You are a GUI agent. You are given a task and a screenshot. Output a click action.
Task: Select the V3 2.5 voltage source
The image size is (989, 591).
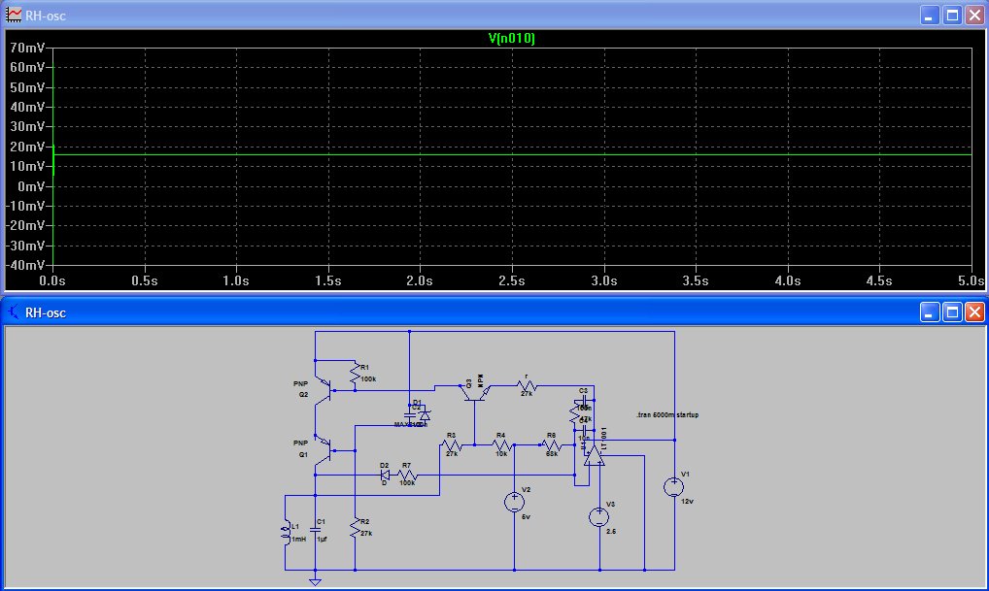599,516
